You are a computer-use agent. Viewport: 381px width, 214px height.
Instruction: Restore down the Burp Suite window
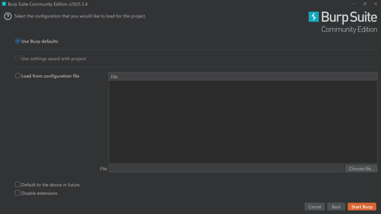tap(365, 4)
